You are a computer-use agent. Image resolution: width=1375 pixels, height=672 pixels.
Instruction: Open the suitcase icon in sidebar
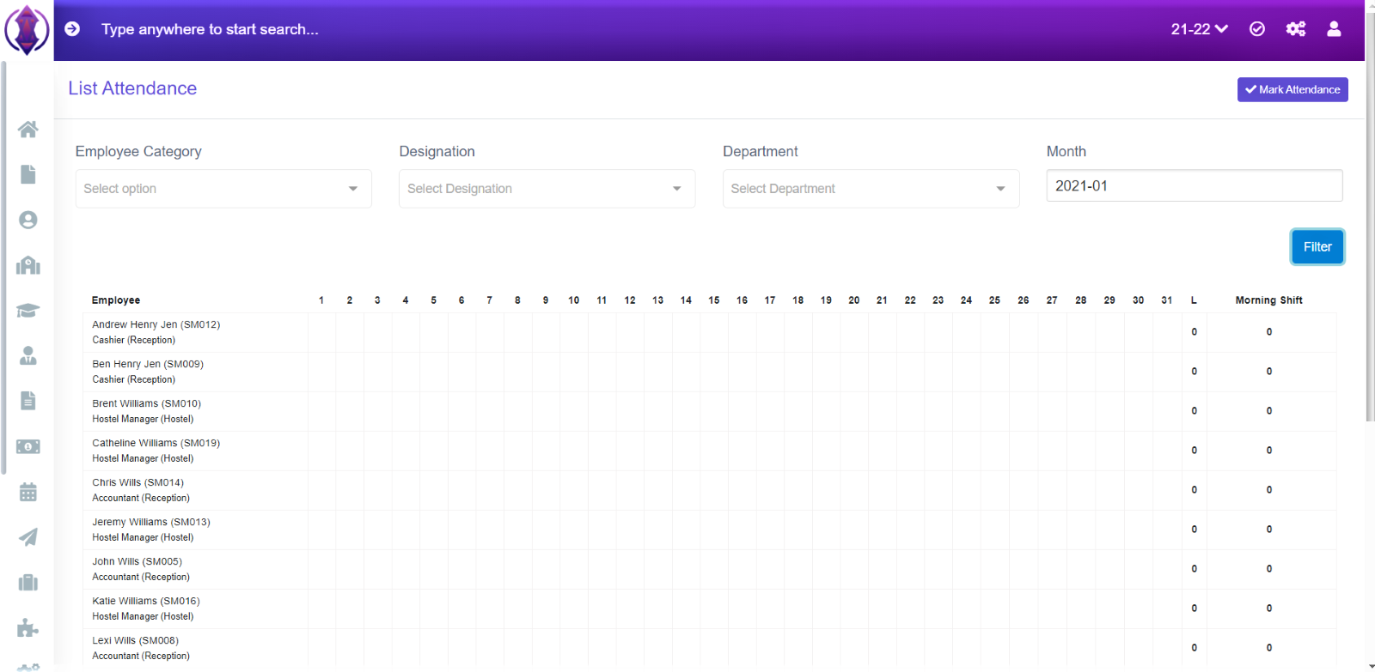28,583
